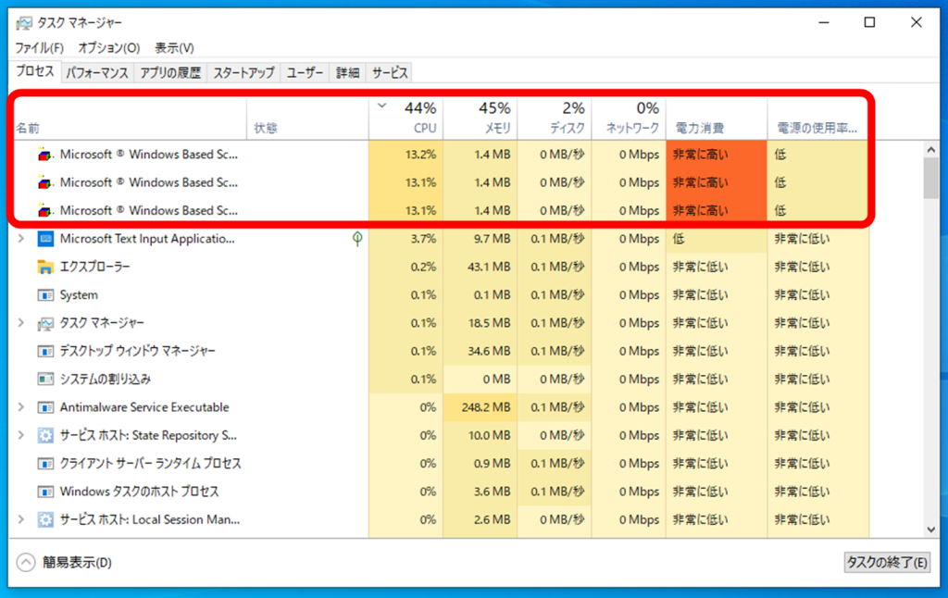This screenshot has height=598, width=948.
Task: Sort by the ネットワーク column header
Action: [629, 118]
